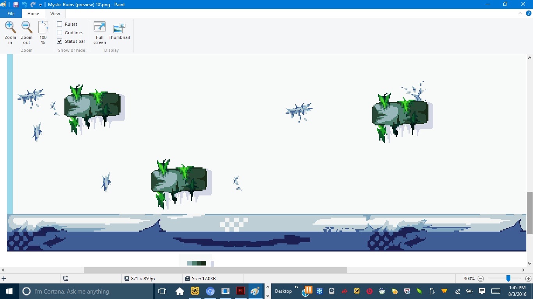Image resolution: width=533 pixels, height=299 pixels.
Task: Click the Zoom in magnifier icon
Action: [10, 28]
